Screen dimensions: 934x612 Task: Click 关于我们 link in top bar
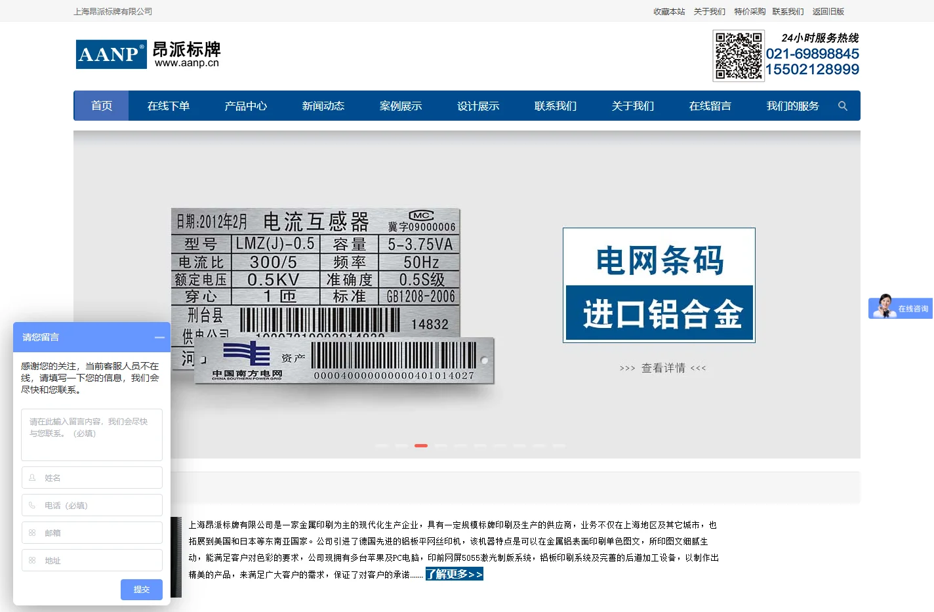pos(710,11)
